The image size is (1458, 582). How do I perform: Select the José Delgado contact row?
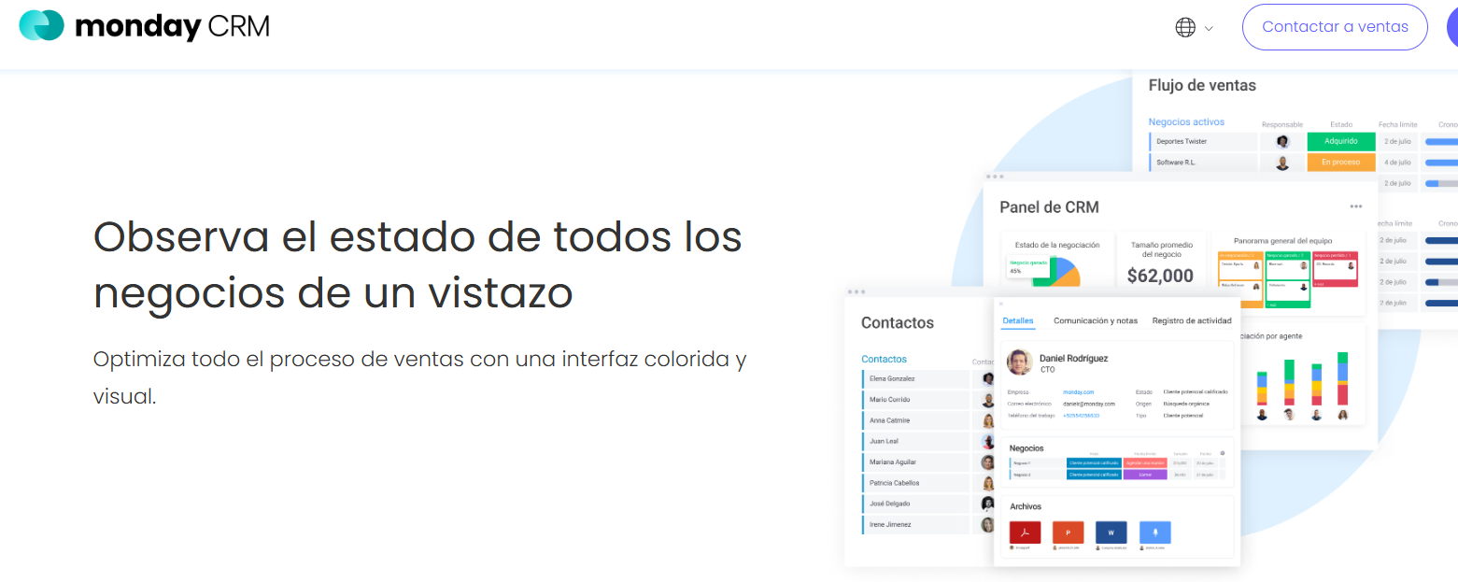pyautogui.click(x=915, y=504)
